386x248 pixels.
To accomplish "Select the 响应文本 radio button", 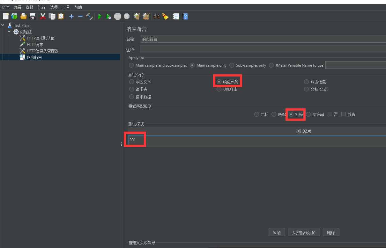I will (132, 82).
